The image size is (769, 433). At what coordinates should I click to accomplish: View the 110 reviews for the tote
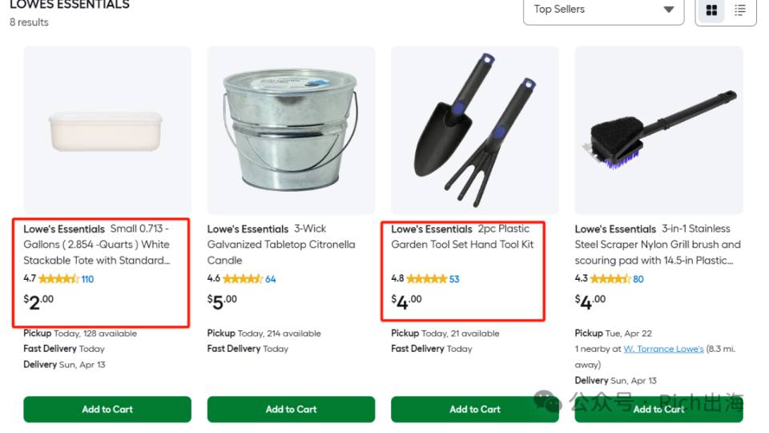coord(87,279)
